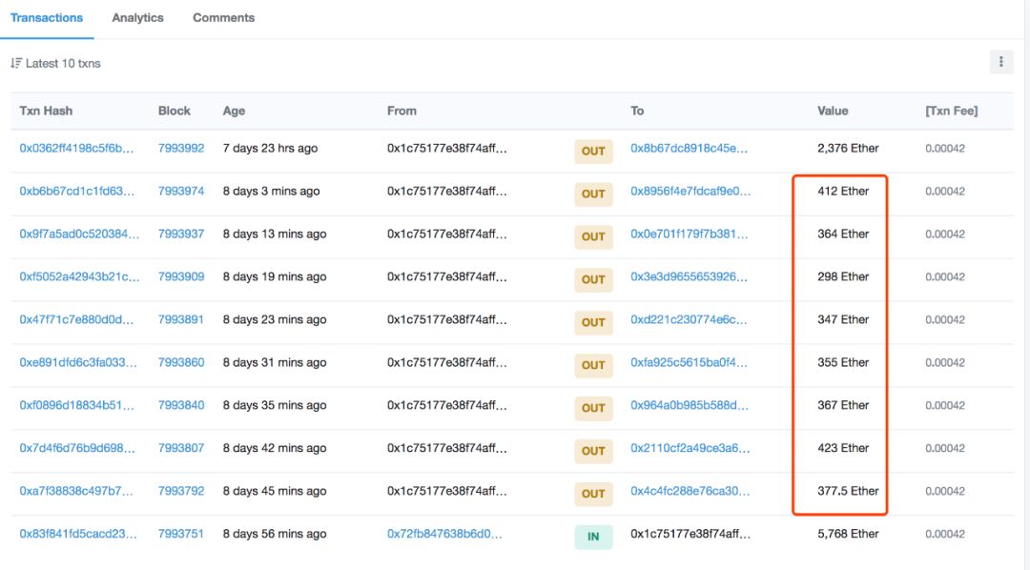1030x570 pixels.
Task: Open transaction hash 0x7d4f6d76b9d698...
Action: coord(77,448)
